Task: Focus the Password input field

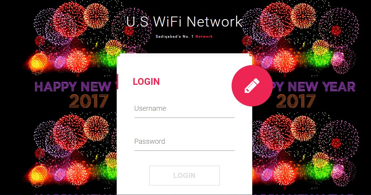Action: 184,141
